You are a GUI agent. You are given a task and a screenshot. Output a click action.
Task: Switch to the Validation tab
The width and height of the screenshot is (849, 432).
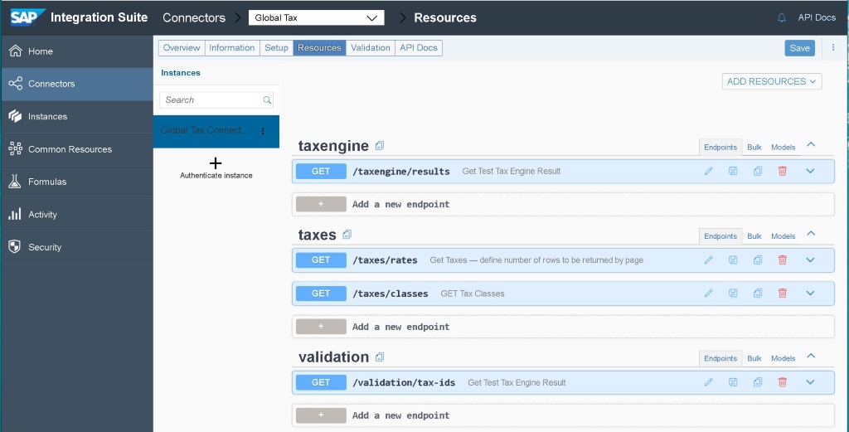click(x=371, y=47)
